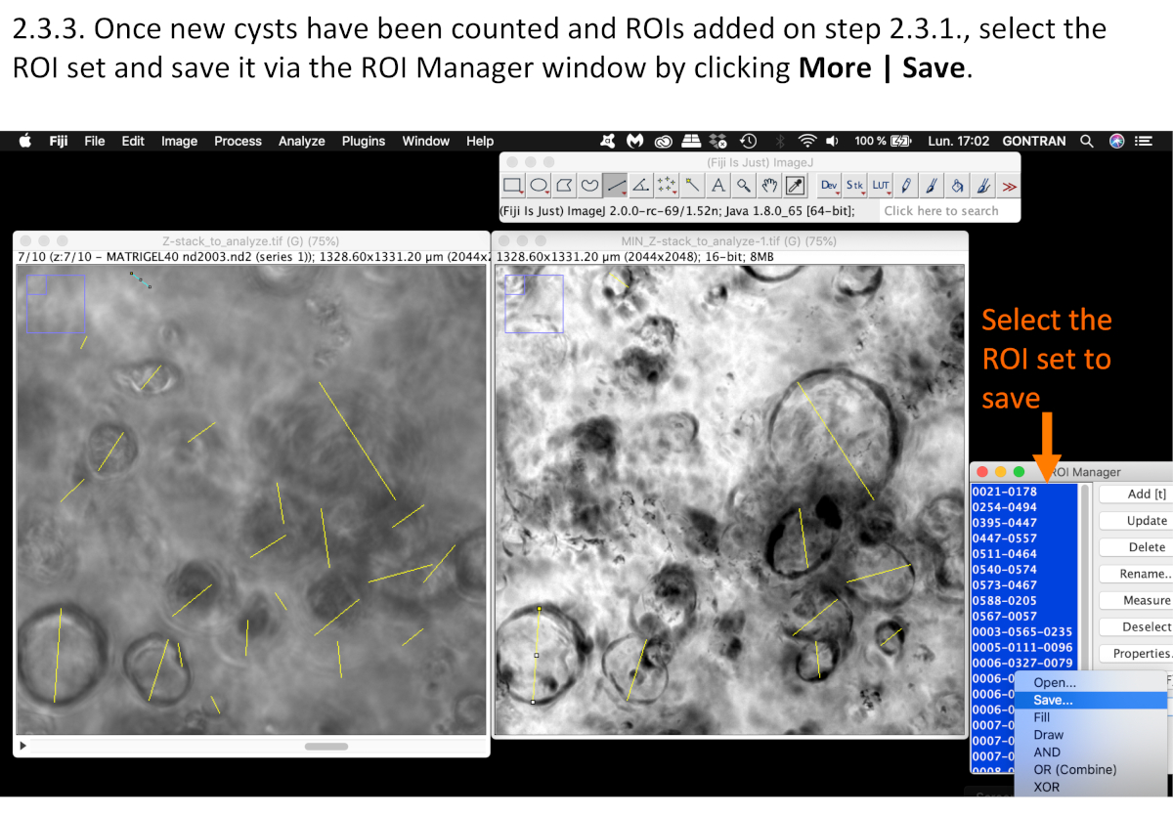This screenshot has width=1173, height=817.
Task: Open Time Machine menu bar icon
Action: tap(748, 141)
